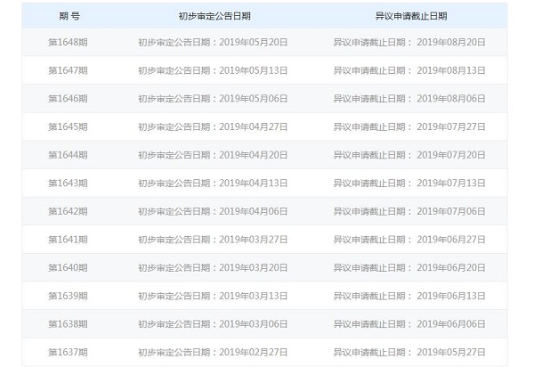The image size is (534, 367).
Task: Open issue 第1638期
Action: pyautogui.click(x=68, y=324)
